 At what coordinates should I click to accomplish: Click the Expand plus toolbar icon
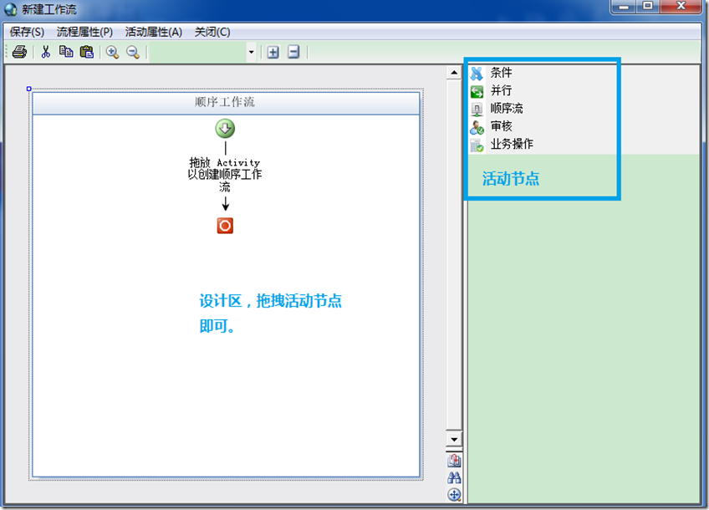click(273, 53)
